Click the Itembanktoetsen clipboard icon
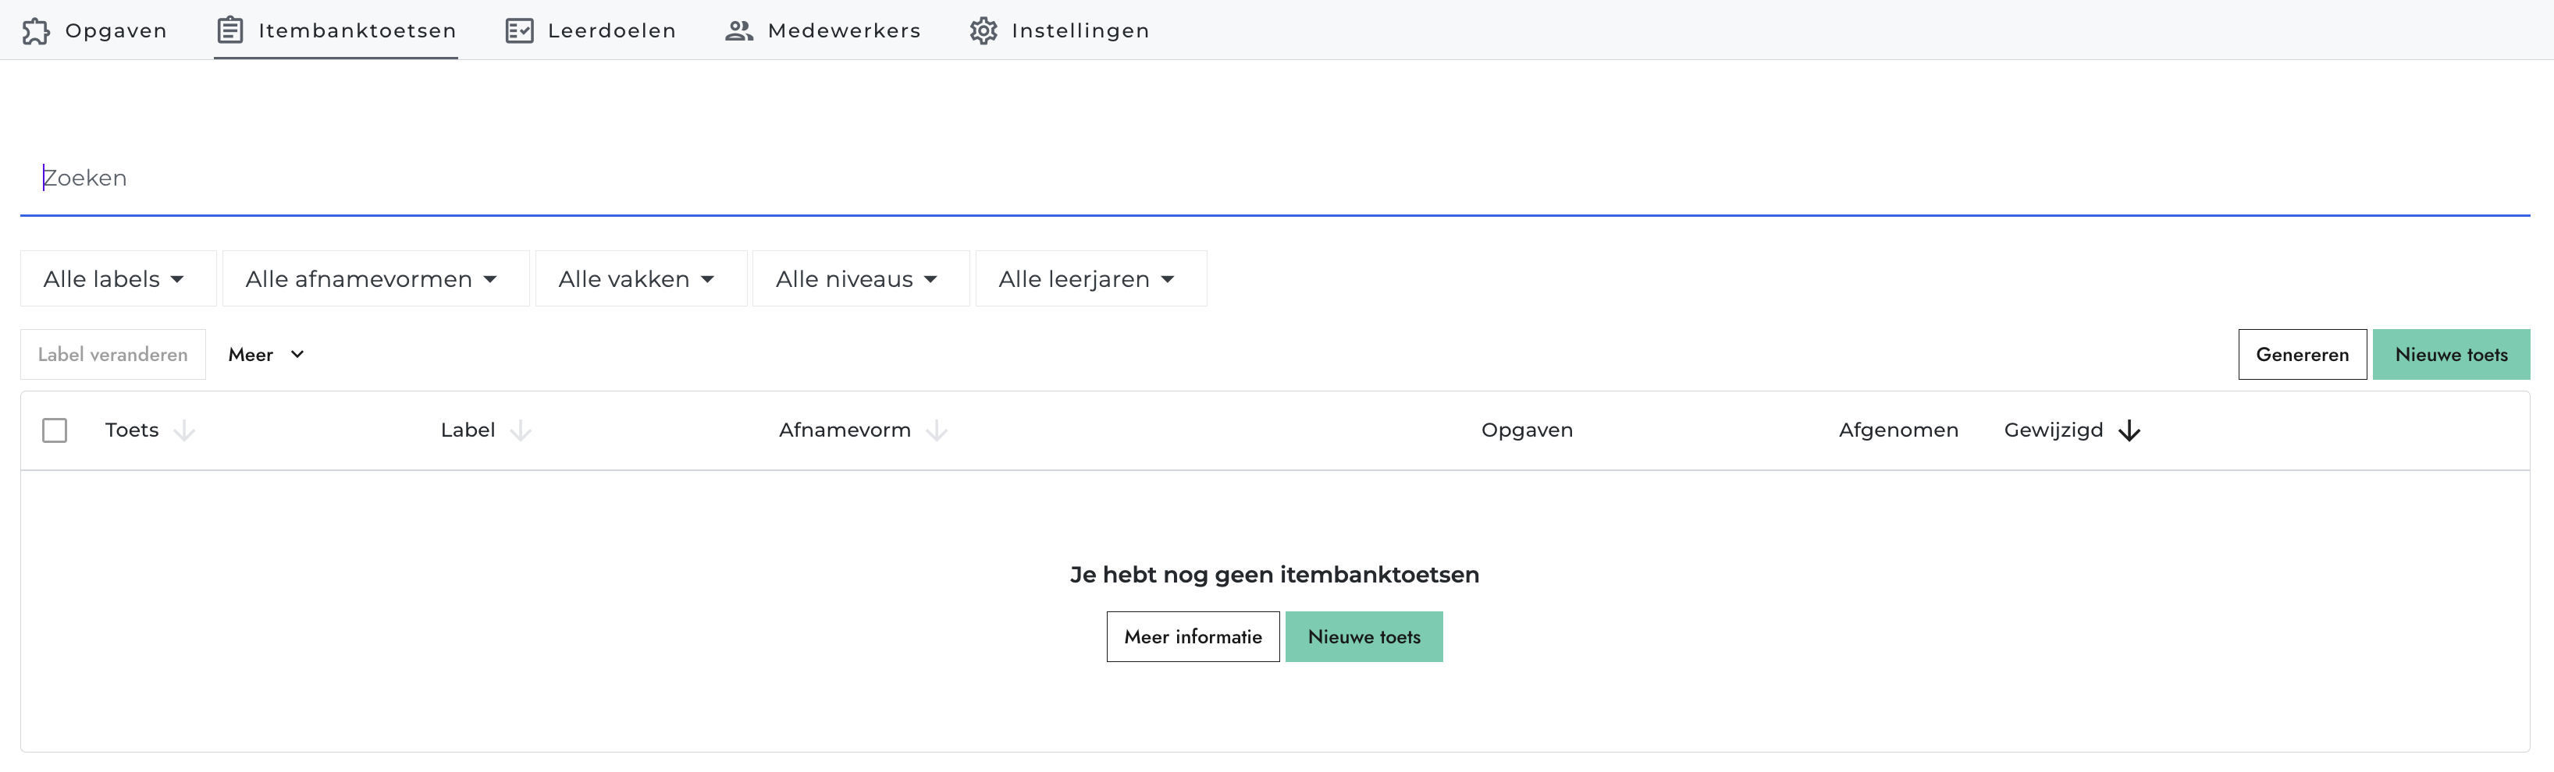 pyautogui.click(x=230, y=30)
